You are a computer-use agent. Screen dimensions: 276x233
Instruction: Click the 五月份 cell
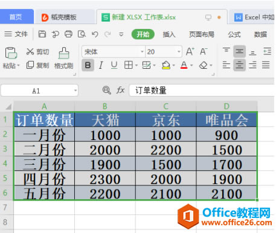(44, 193)
